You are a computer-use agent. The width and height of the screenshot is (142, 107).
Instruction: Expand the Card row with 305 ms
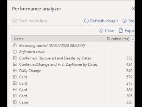(15, 96)
